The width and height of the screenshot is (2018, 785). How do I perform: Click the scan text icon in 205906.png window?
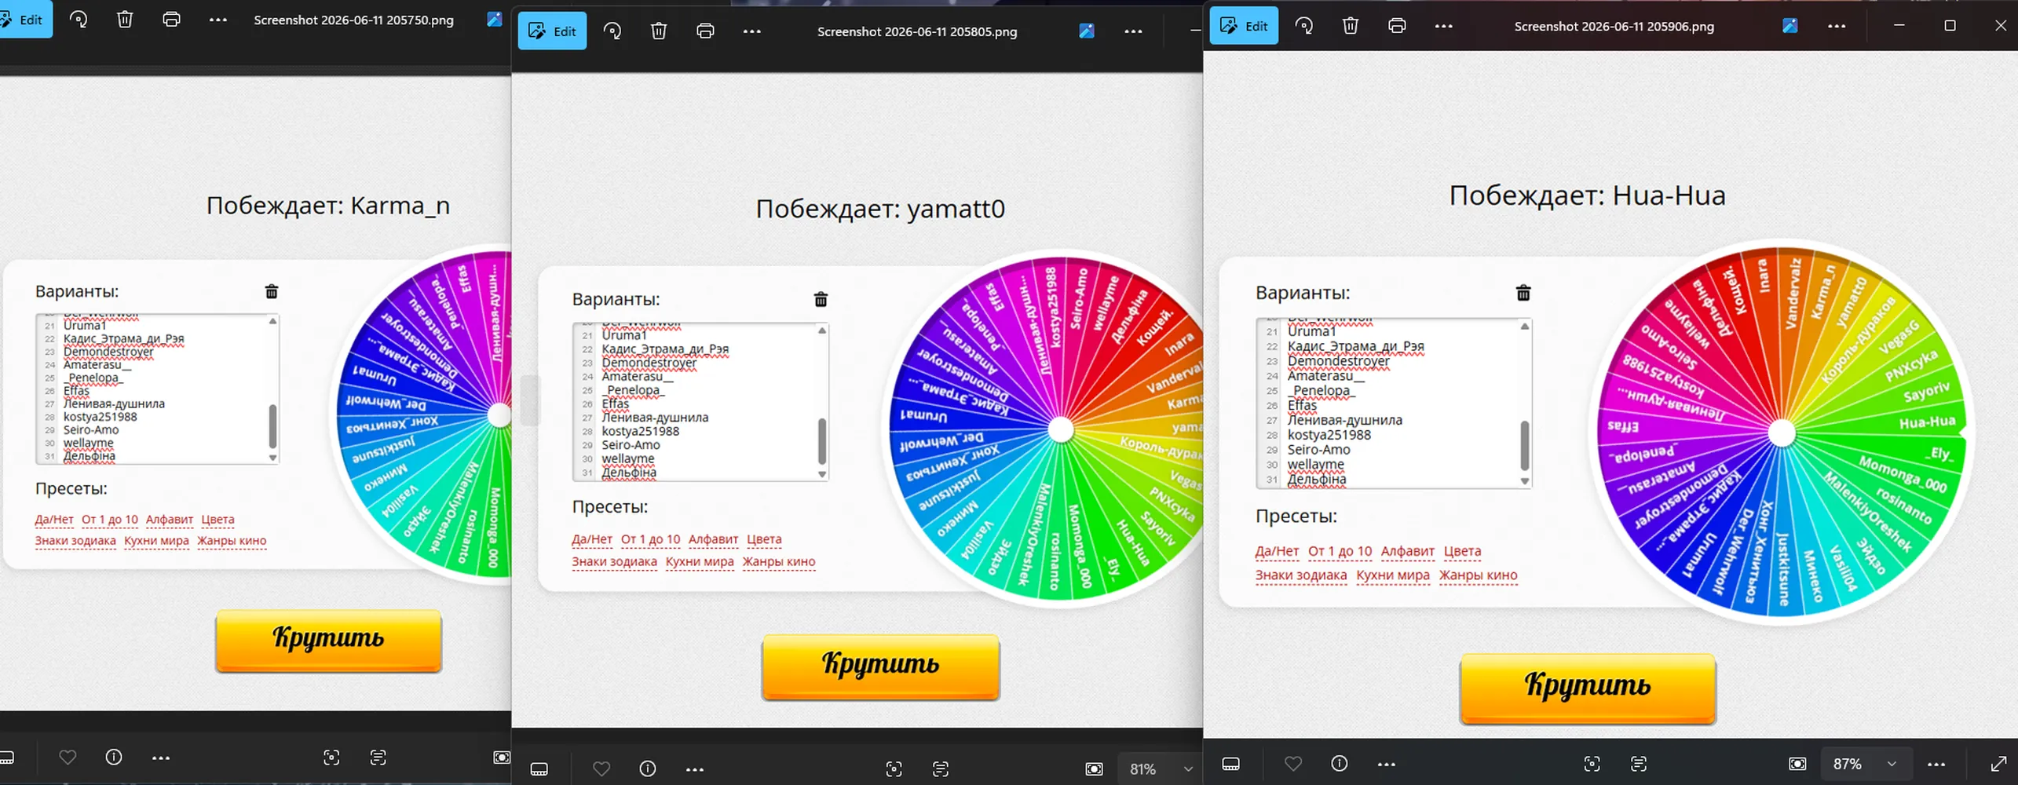1639,764
